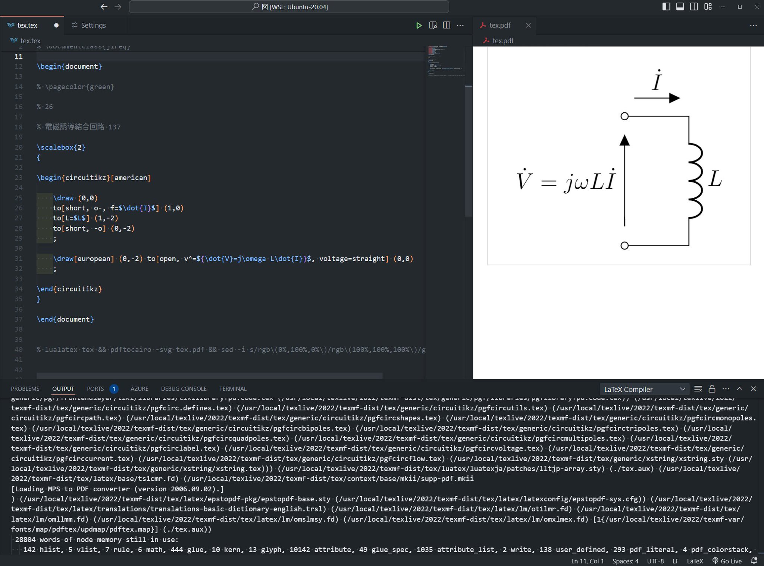Switch to the AZURE panel tab
The width and height of the screenshot is (764, 566).
click(x=140, y=389)
